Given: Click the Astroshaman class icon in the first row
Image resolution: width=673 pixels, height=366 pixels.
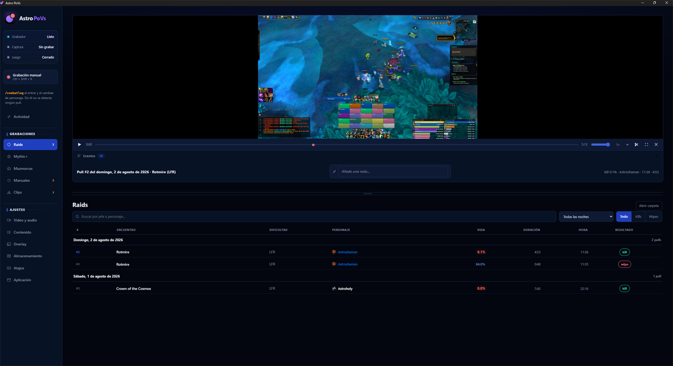Looking at the screenshot, I should (334, 252).
